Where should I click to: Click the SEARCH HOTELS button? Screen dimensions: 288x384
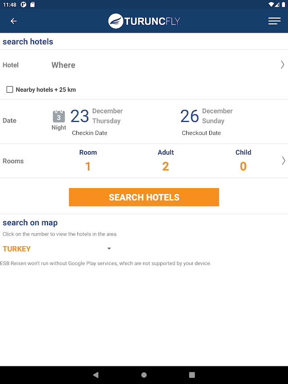(x=144, y=197)
